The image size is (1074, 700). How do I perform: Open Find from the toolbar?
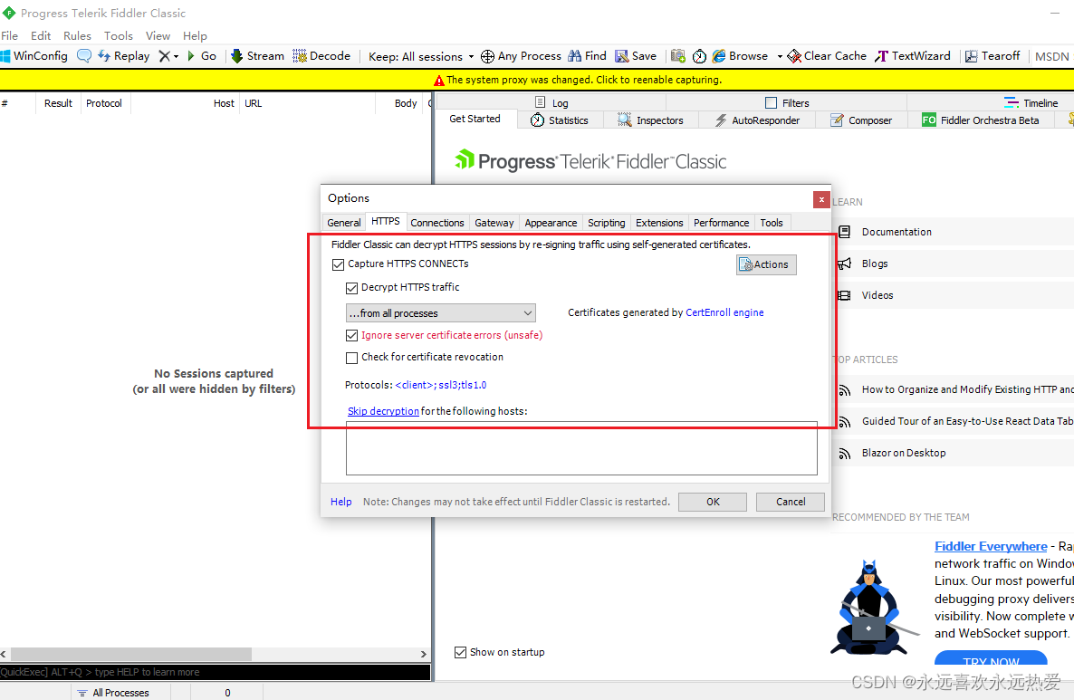tap(587, 56)
